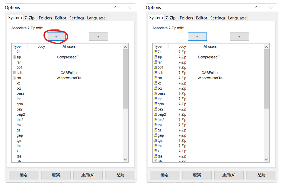
Task: Click the zip folder icon in the unassociated list
Action: (x=14, y=57)
